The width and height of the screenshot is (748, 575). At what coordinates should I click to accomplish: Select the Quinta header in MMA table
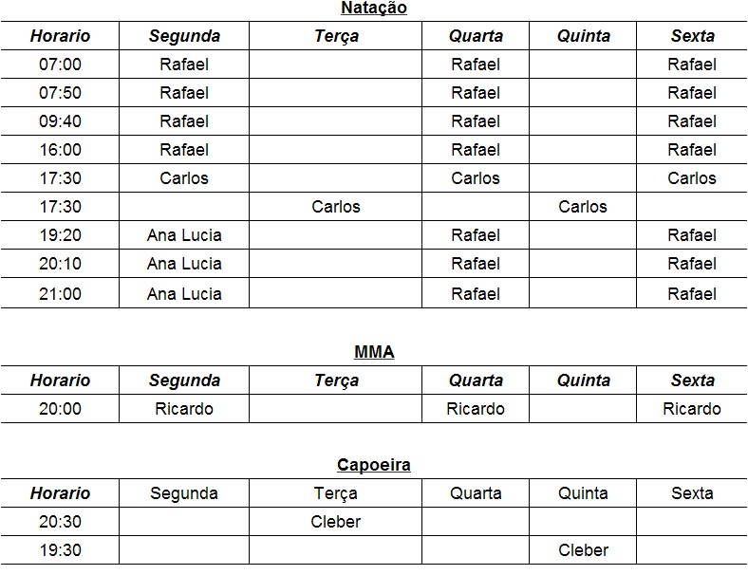(584, 380)
